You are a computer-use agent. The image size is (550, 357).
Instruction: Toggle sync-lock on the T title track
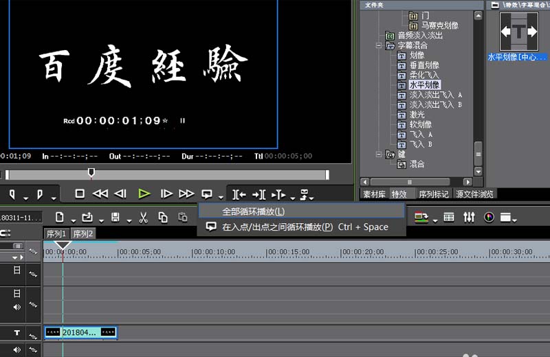point(33,336)
